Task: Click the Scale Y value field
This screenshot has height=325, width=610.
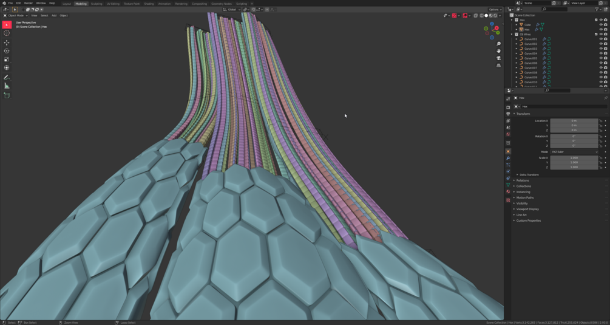Action: [574, 163]
